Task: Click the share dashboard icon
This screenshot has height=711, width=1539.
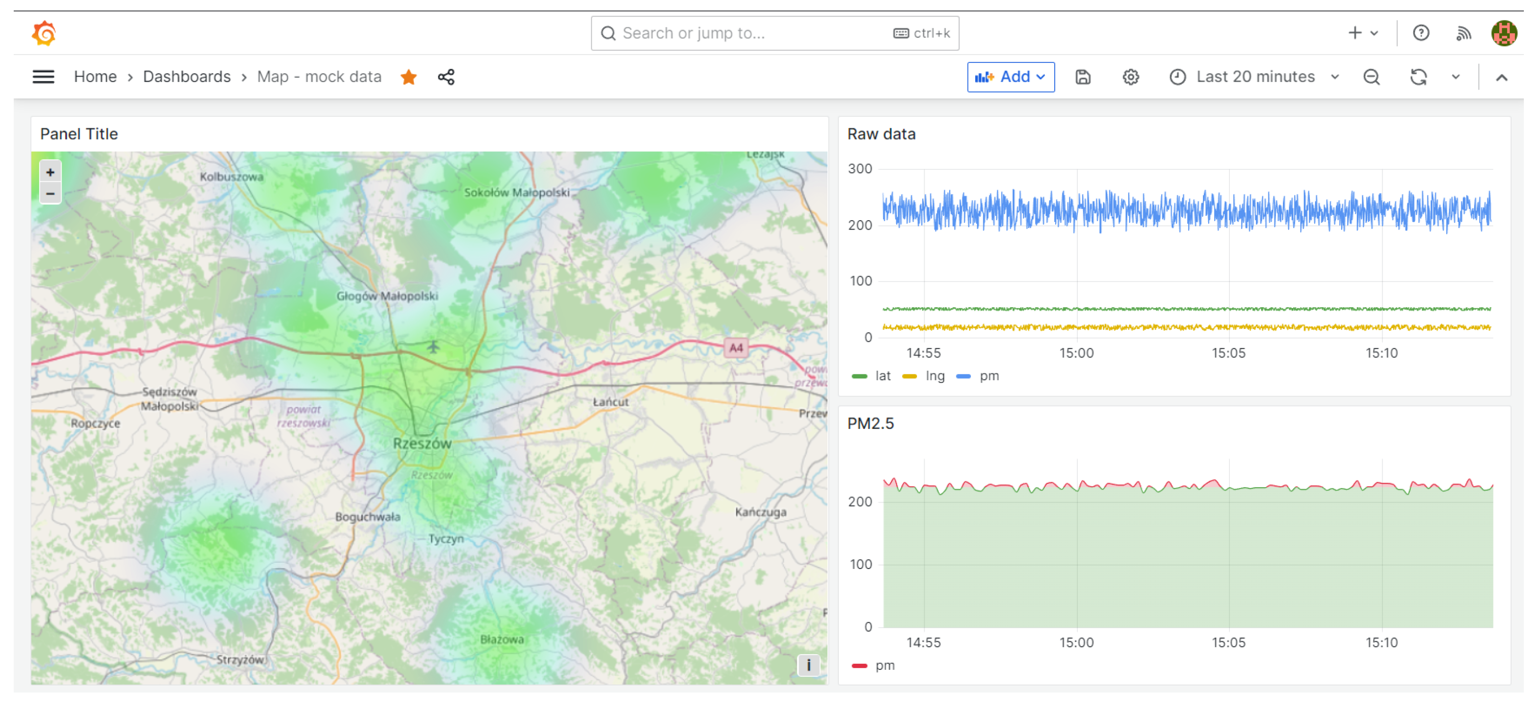Action: click(445, 77)
